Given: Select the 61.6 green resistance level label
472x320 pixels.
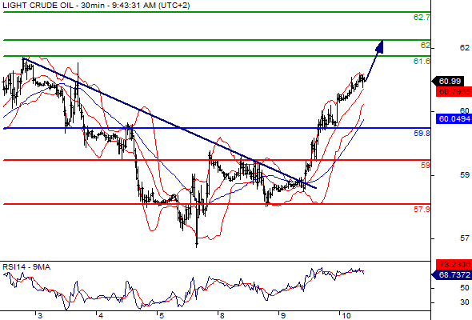Looking at the screenshot, I should click(422, 62).
